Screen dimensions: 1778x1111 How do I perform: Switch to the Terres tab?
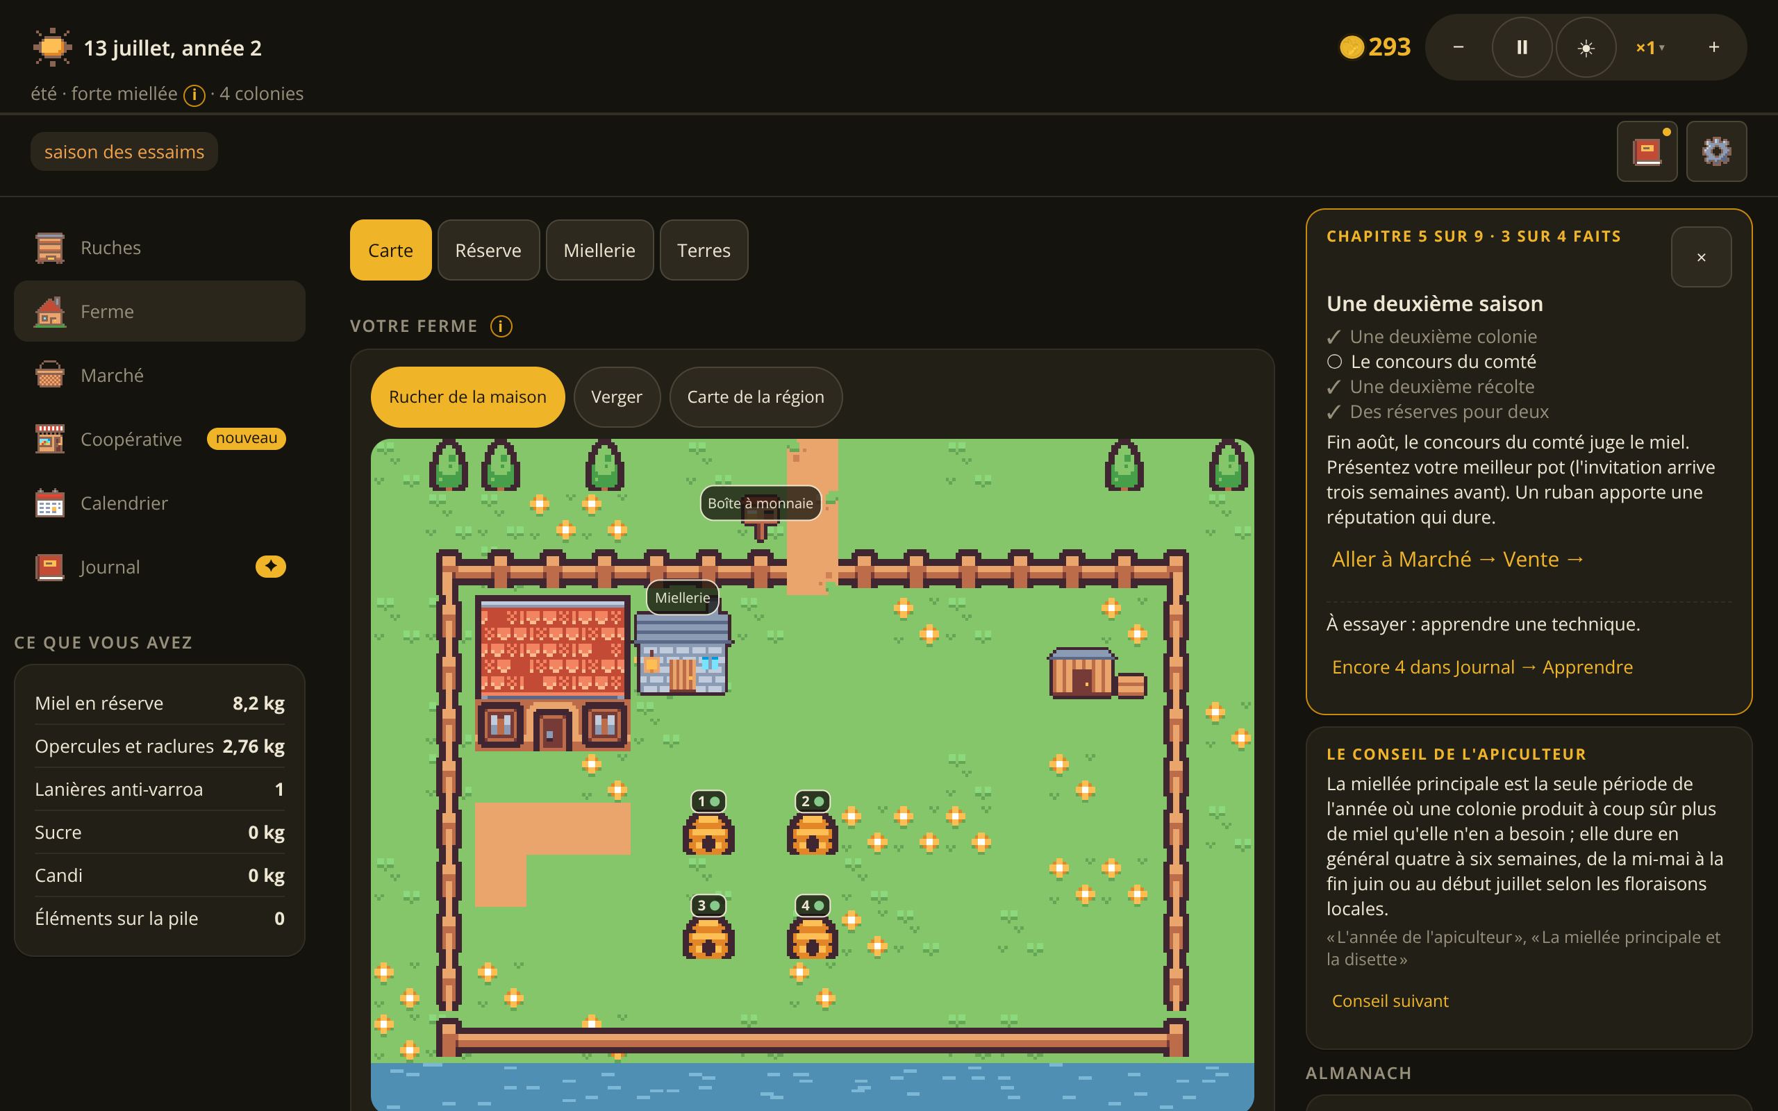click(x=704, y=250)
